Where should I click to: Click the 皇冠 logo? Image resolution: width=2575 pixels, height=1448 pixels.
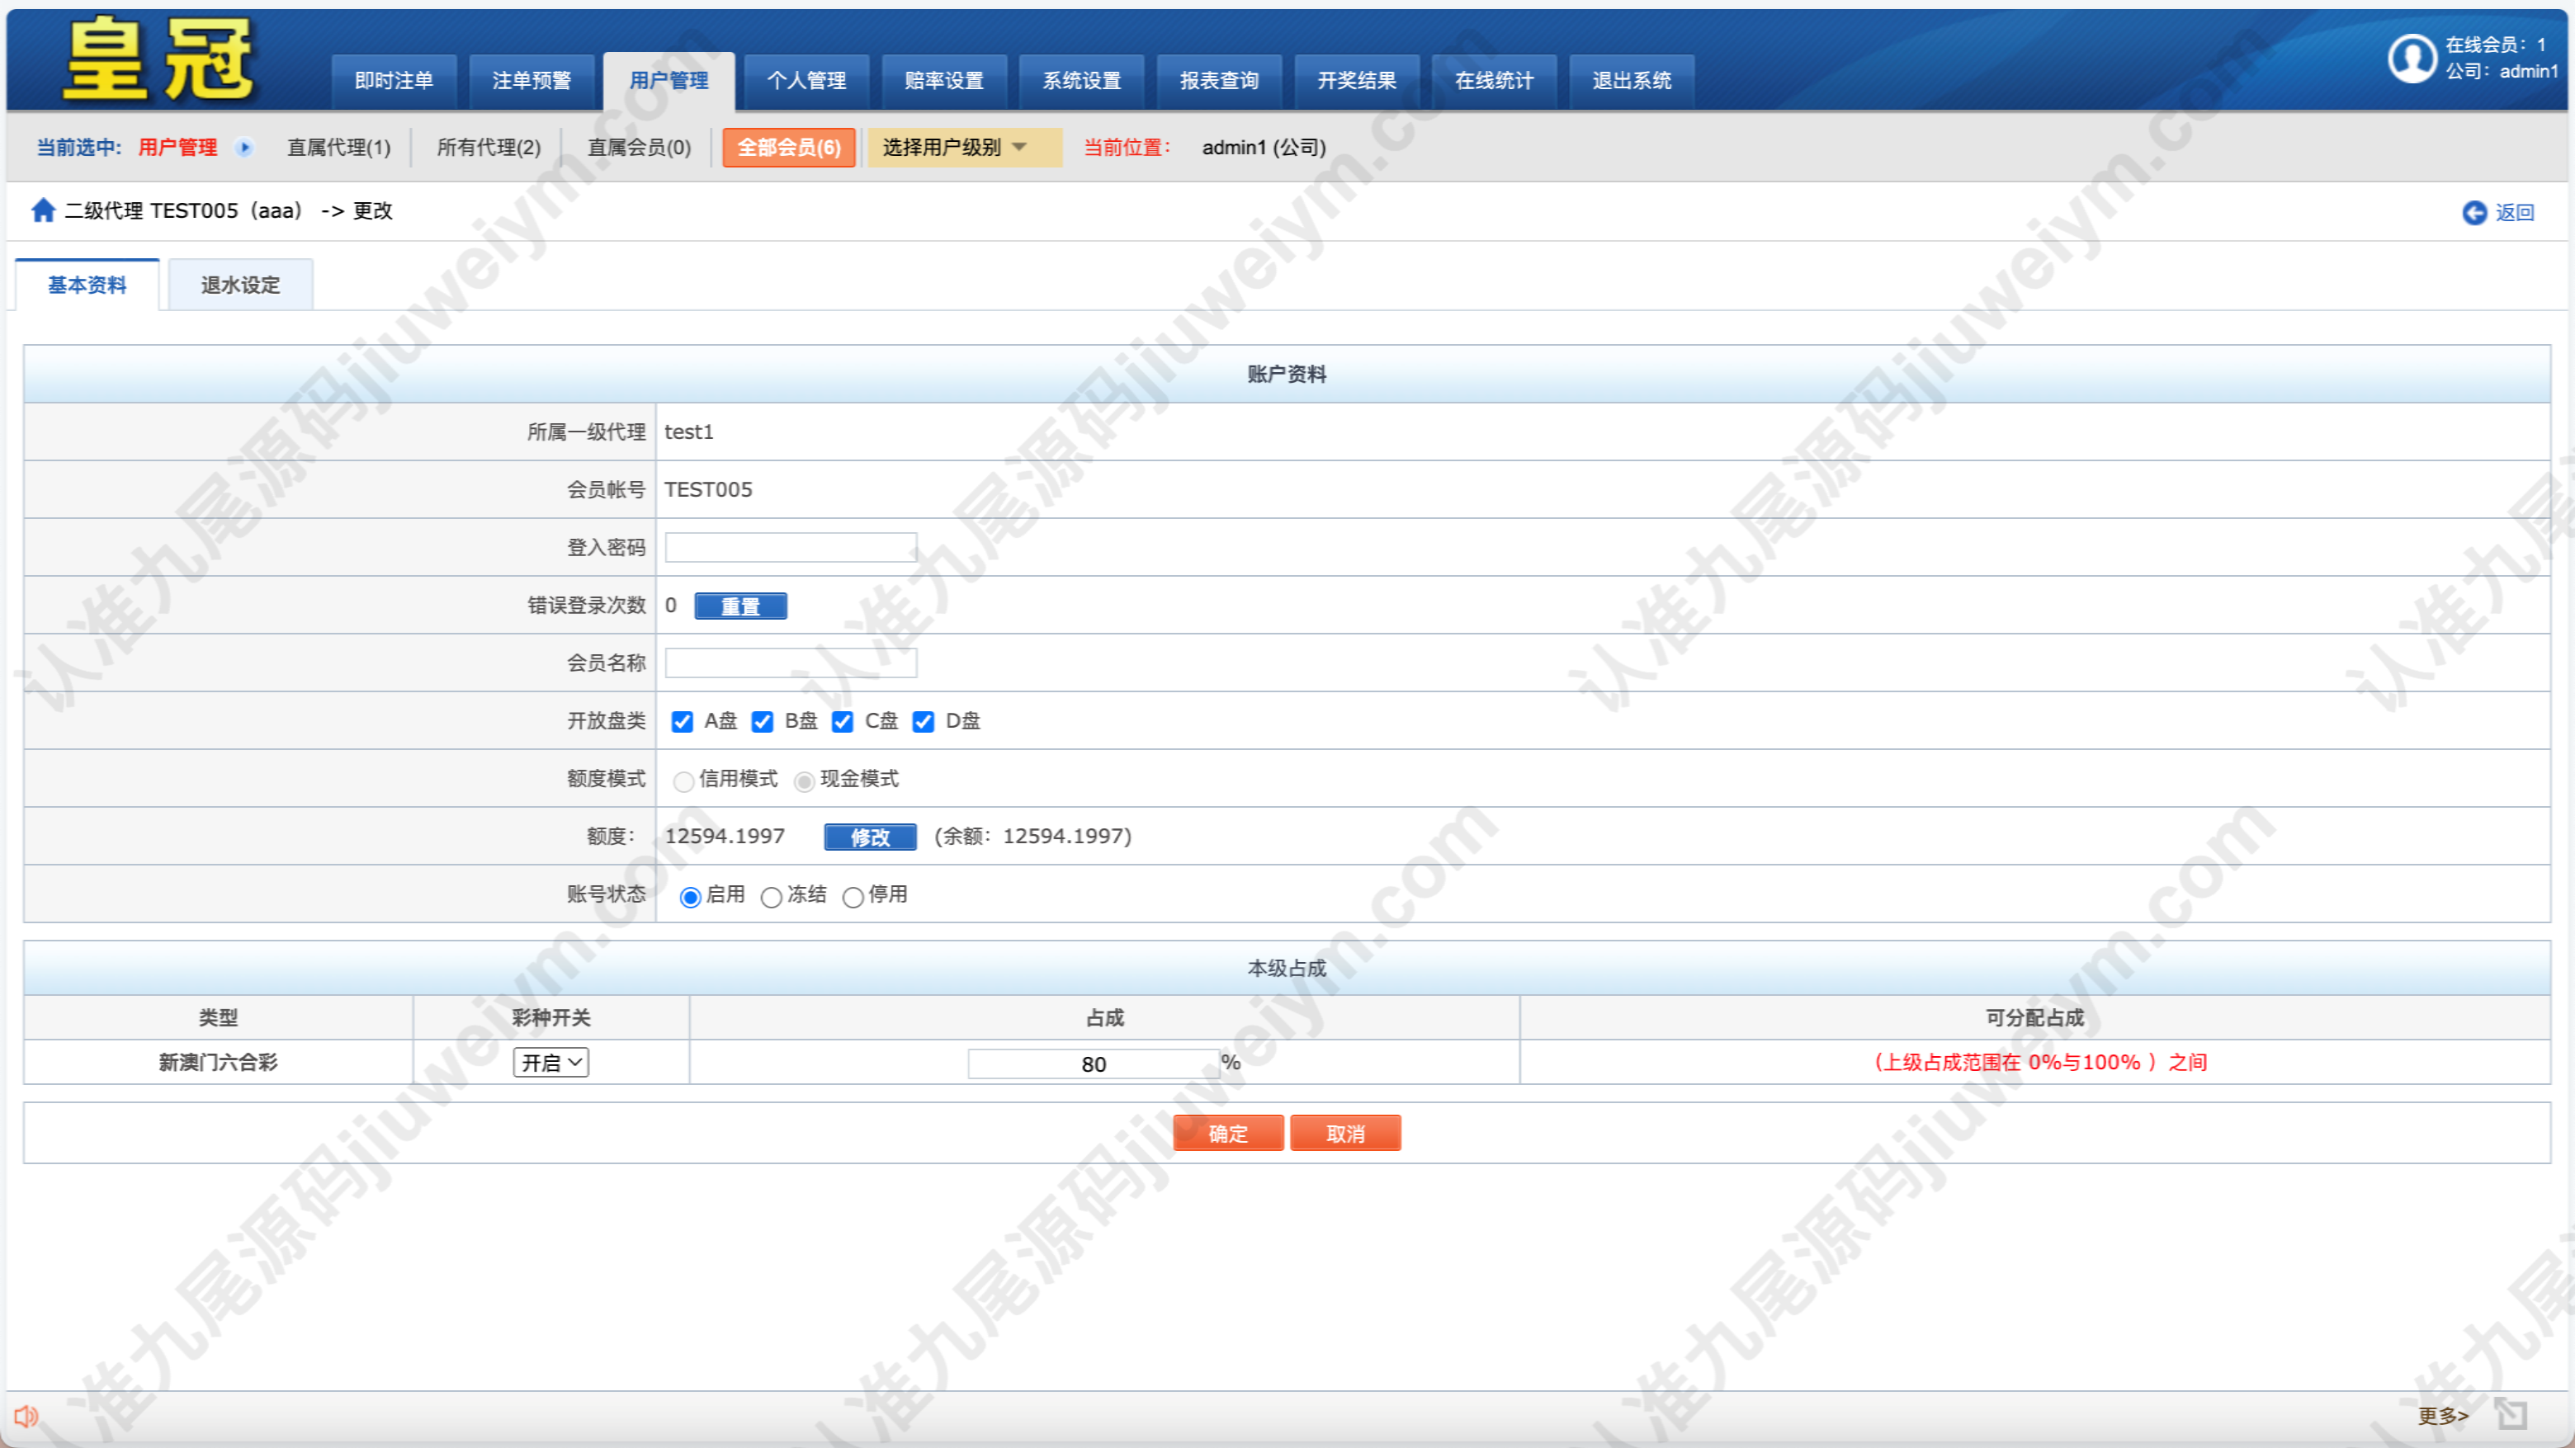pyautogui.click(x=159, y=61)
